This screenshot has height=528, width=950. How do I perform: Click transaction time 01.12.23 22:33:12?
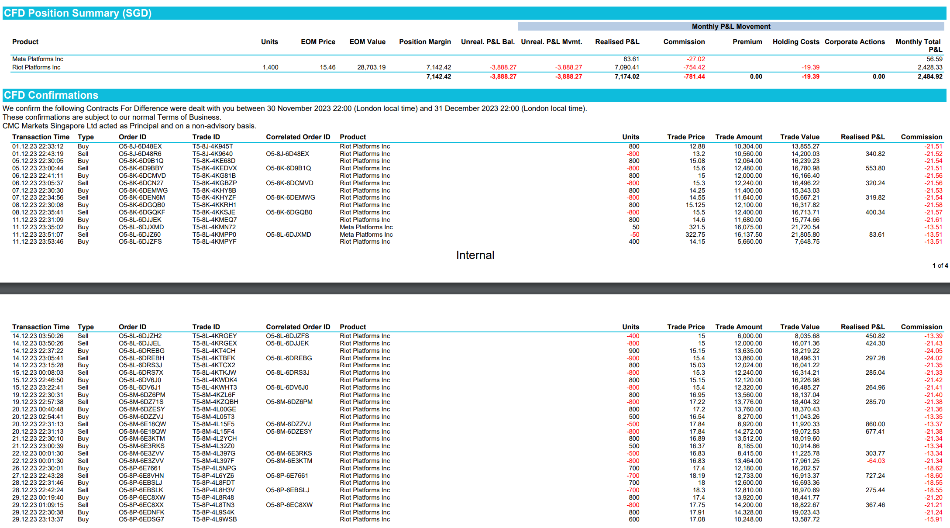pyautogui.click(x=38, y=146)
